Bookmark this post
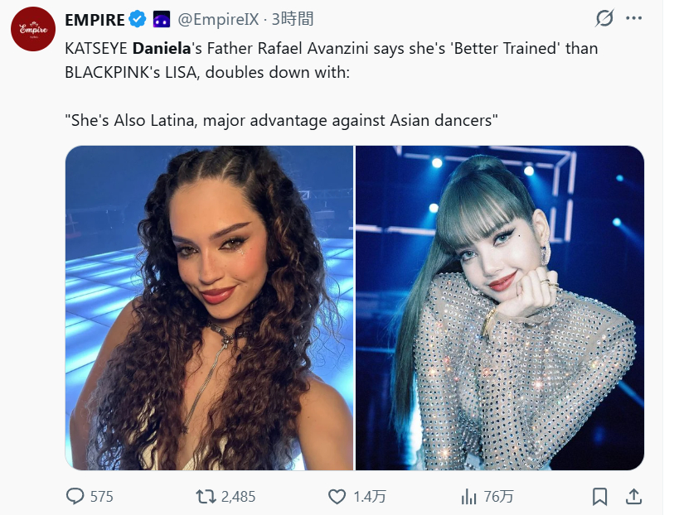Screen dimensions: 674x515 click(599, 497)
